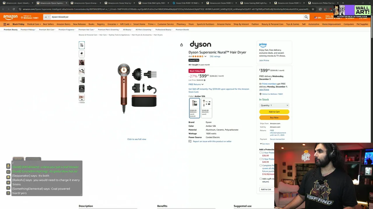This screenshot has width=373, height=209.
Task: Switch to Combat Log chat tab
Action: coord(33,159)
